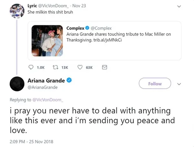Click the retweet arrows icon
This screenshot has width=194, height=147.
click(55, 67)
